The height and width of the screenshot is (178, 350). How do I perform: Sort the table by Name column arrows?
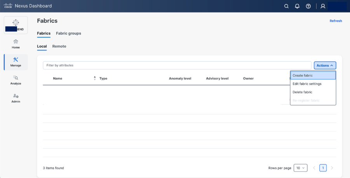pos(95,78)
